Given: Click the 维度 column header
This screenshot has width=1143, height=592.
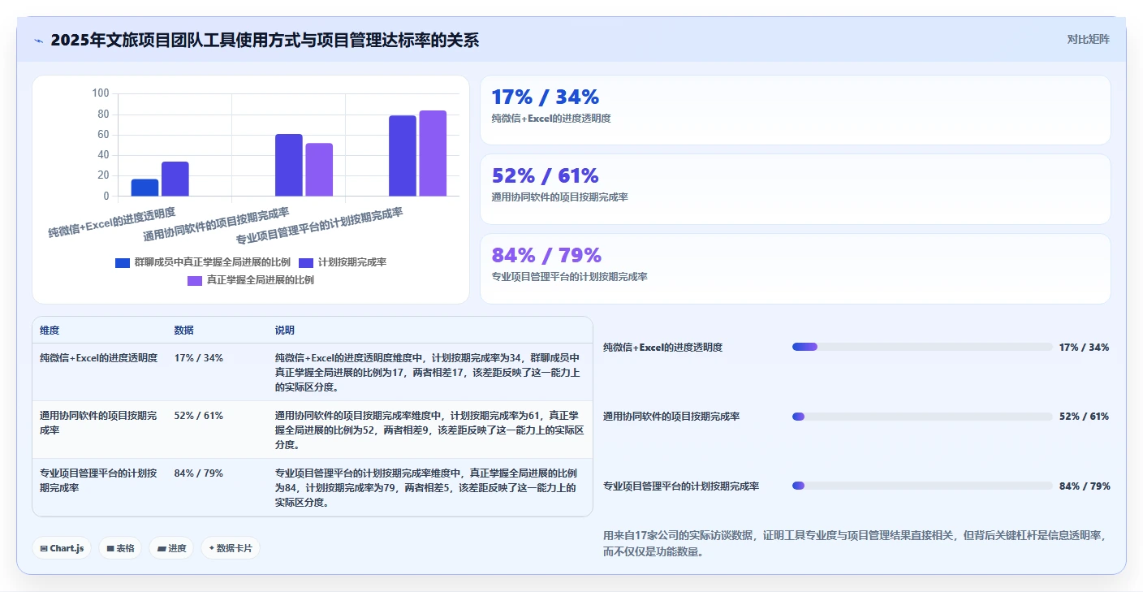Looking at the screenshot, I should click(x=50, y=331).
